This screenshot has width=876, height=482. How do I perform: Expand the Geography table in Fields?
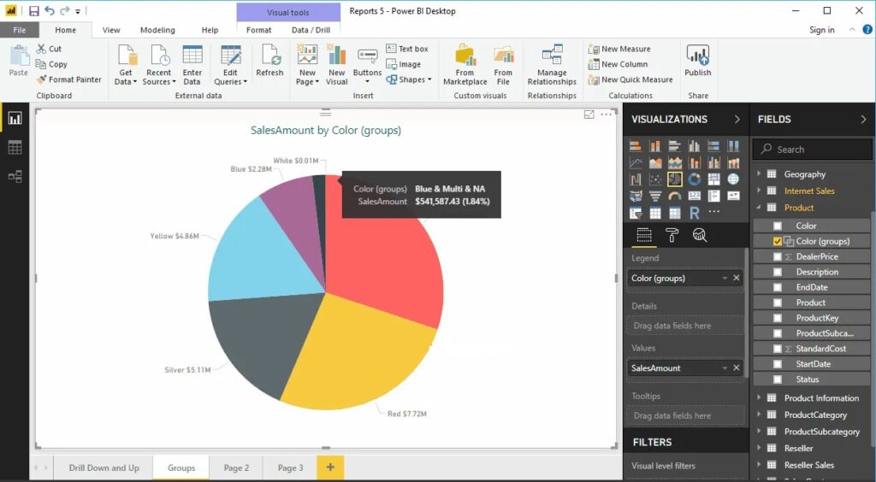coord(760,174)
